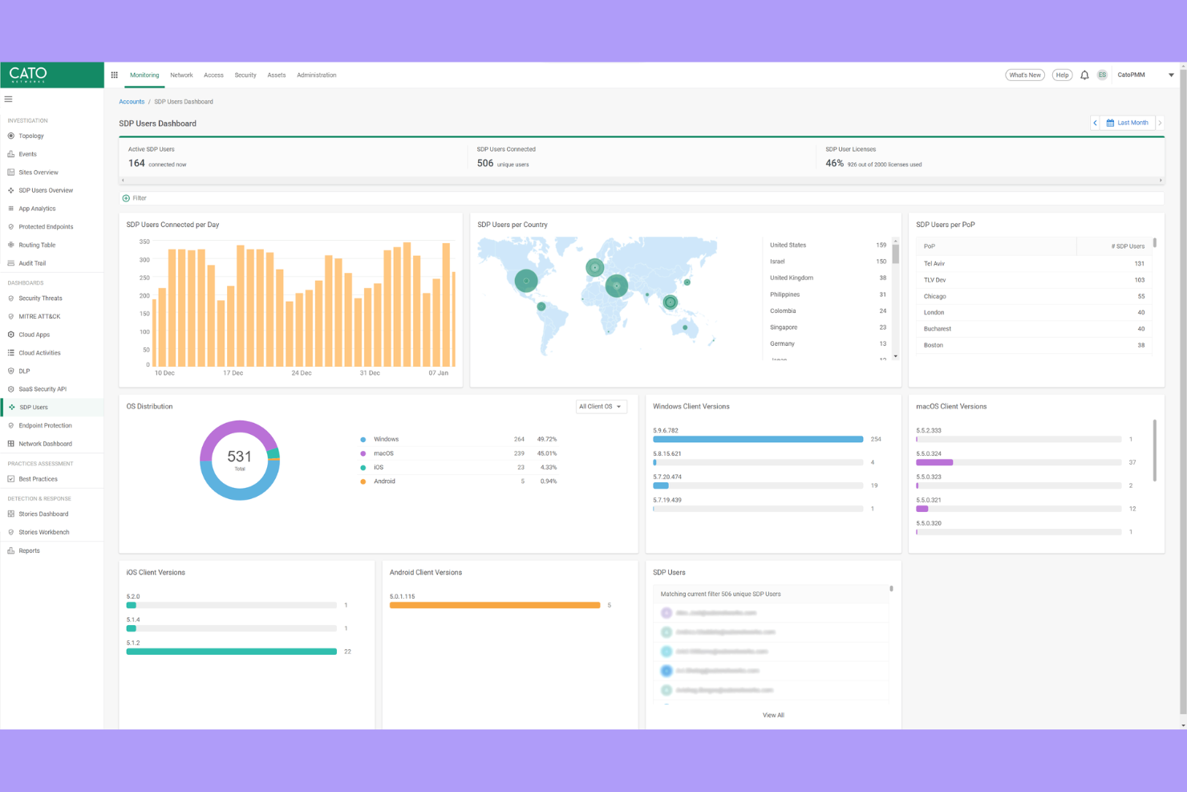The width and height of the screenshot is (1187, 792).
Task: Select the Routing Table icon
Action: click(x=10, y=245)
